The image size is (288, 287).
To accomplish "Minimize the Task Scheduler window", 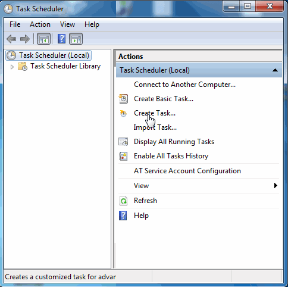I will [231, 7].
